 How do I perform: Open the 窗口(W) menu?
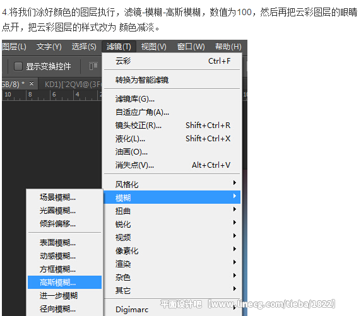click(x=191, y=47)
